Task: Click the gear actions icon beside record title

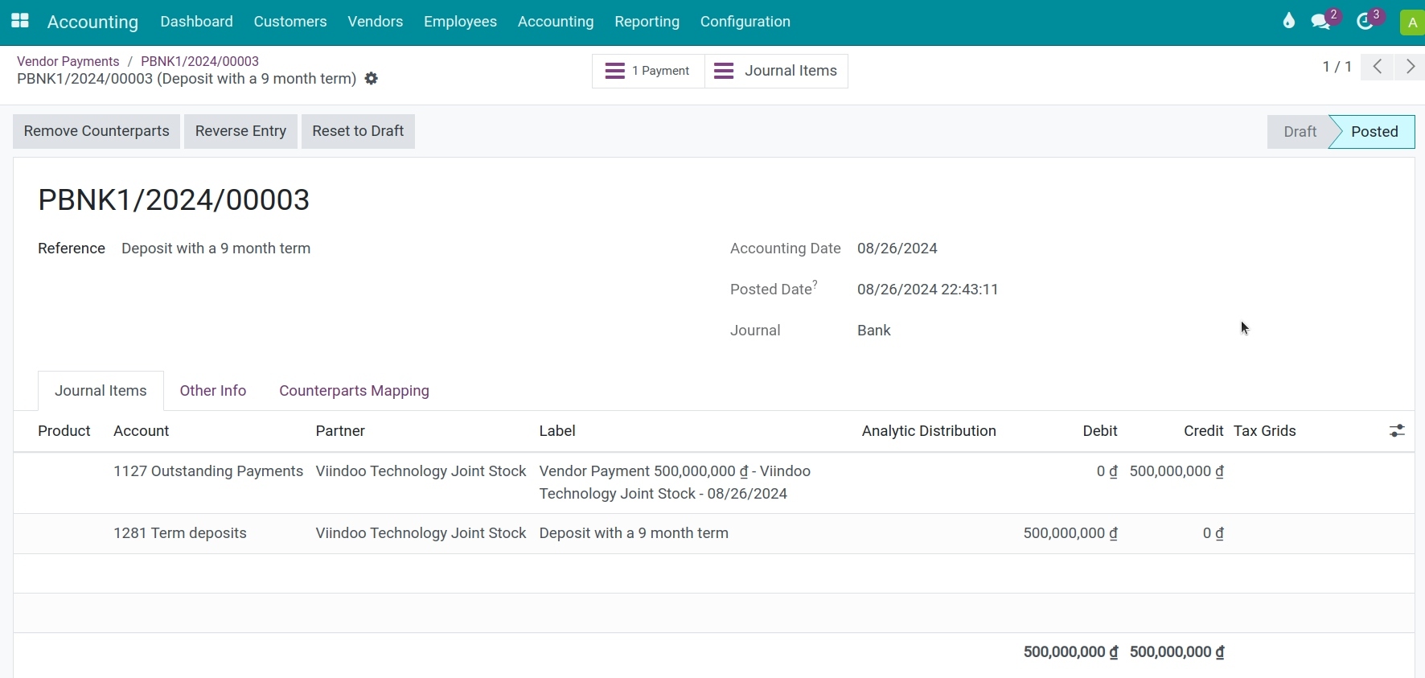Action: click(372, 79)
